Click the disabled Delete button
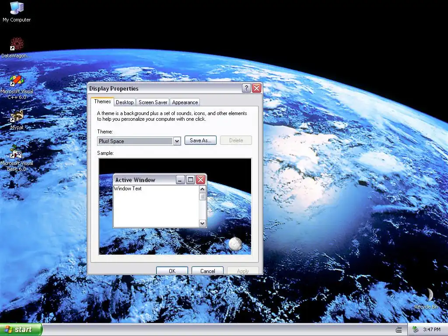The image size is (448, 336). tap(236, 140)
